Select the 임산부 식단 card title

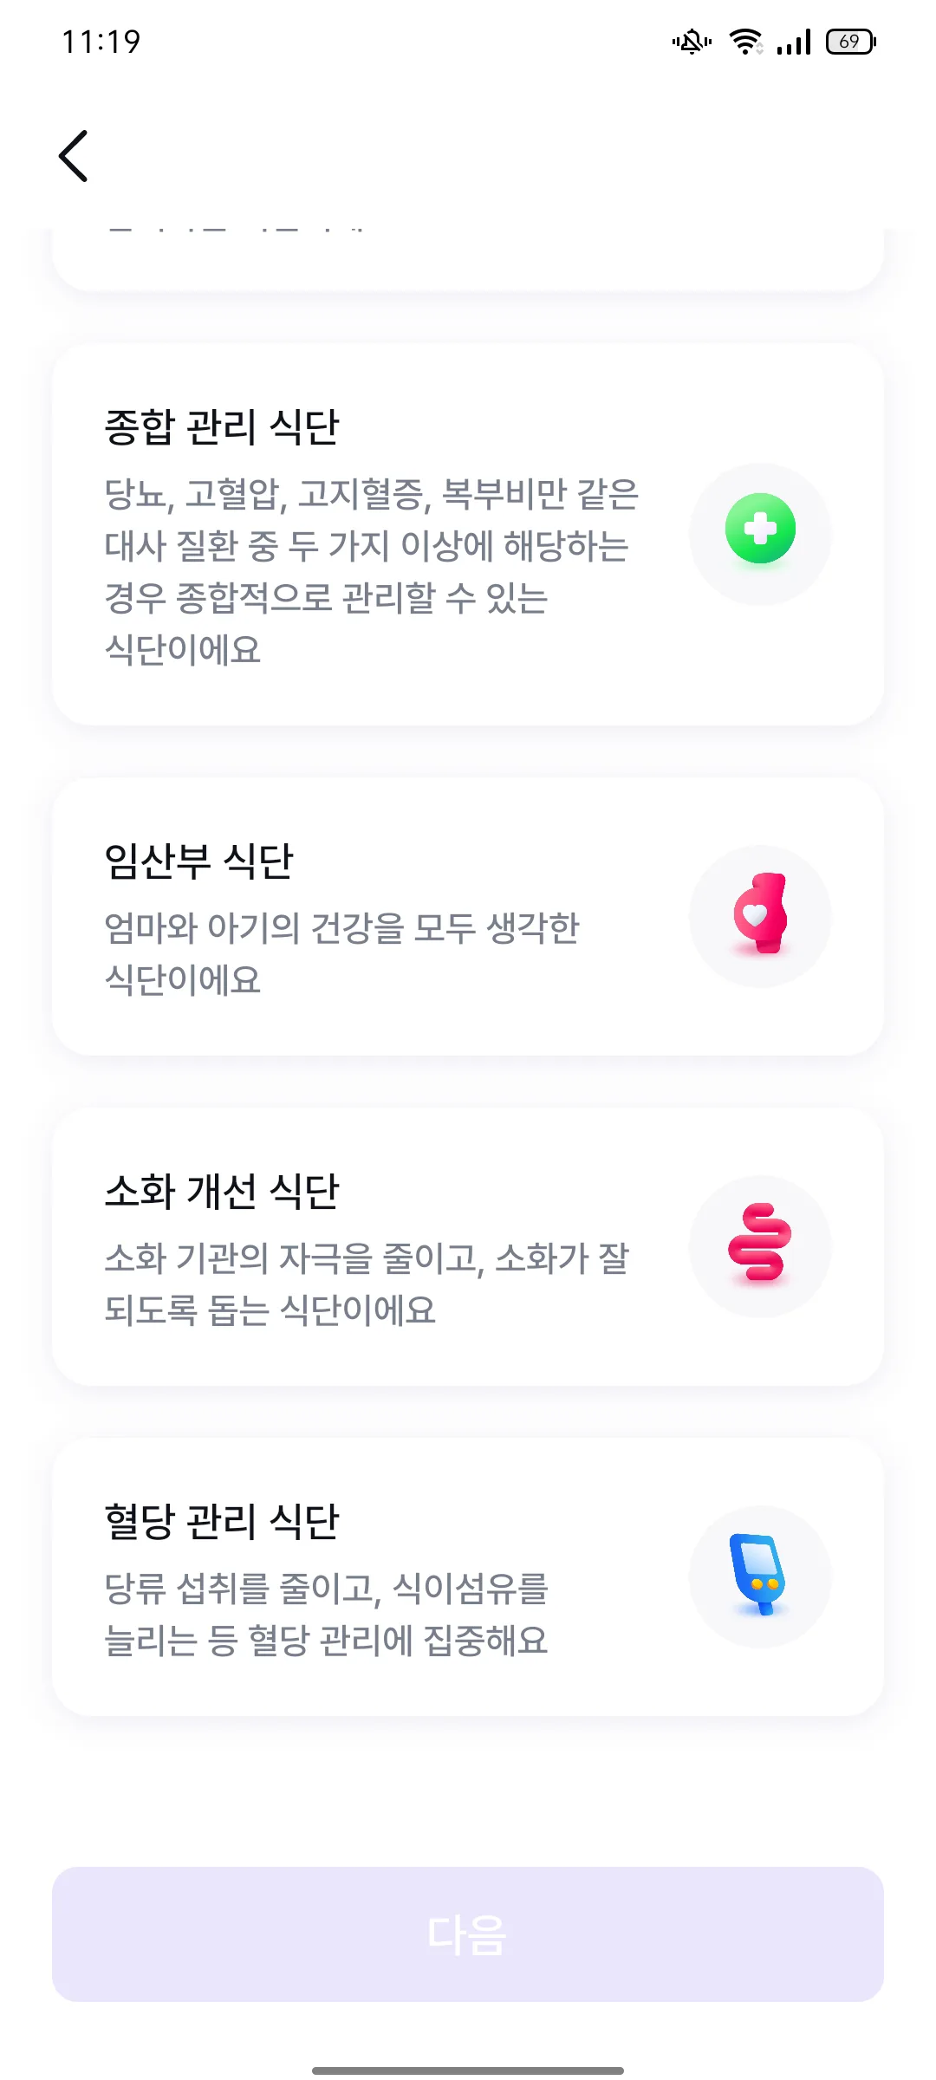199,861
